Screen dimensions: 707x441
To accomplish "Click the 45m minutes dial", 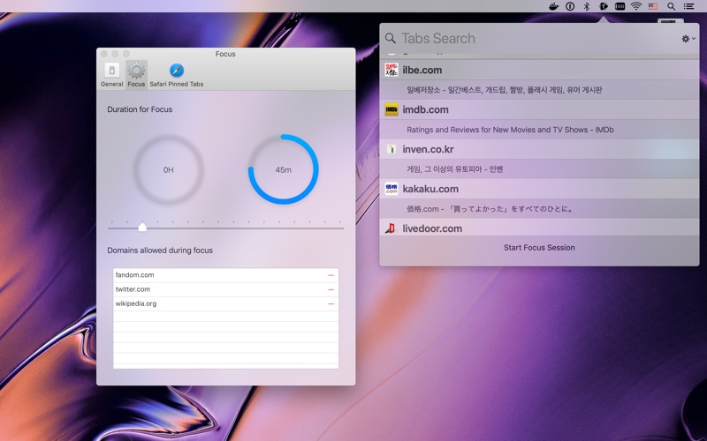I will [283, 169].
